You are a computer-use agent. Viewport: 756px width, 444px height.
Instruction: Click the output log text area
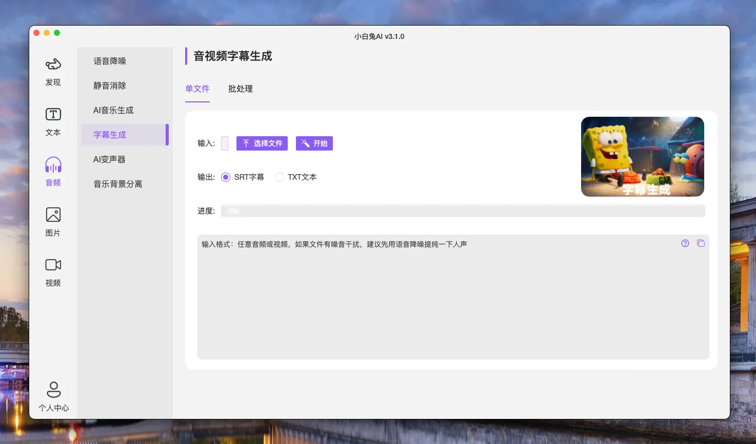tap(453, 297)
